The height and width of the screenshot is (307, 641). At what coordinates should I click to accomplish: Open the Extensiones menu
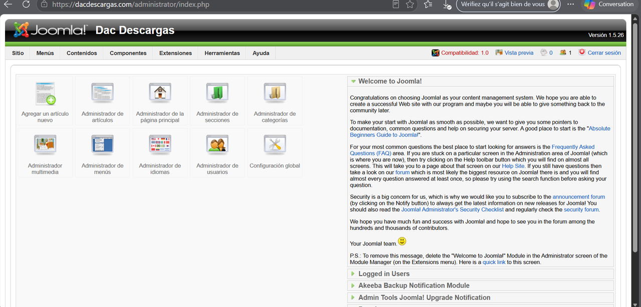click(x=176, y=53)
